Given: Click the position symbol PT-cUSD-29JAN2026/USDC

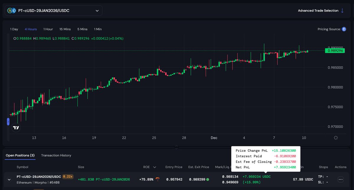Looking at the screenshot, I should (x=39, y=177).
